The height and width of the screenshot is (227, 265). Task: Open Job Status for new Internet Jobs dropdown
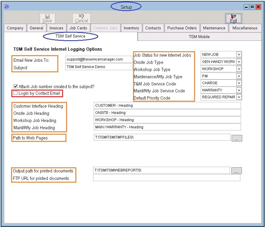tap(239, 55)
